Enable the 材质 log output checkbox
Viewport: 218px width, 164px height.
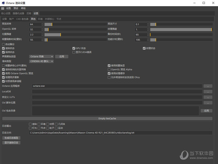pyautogui.click(x=48, y=124)
